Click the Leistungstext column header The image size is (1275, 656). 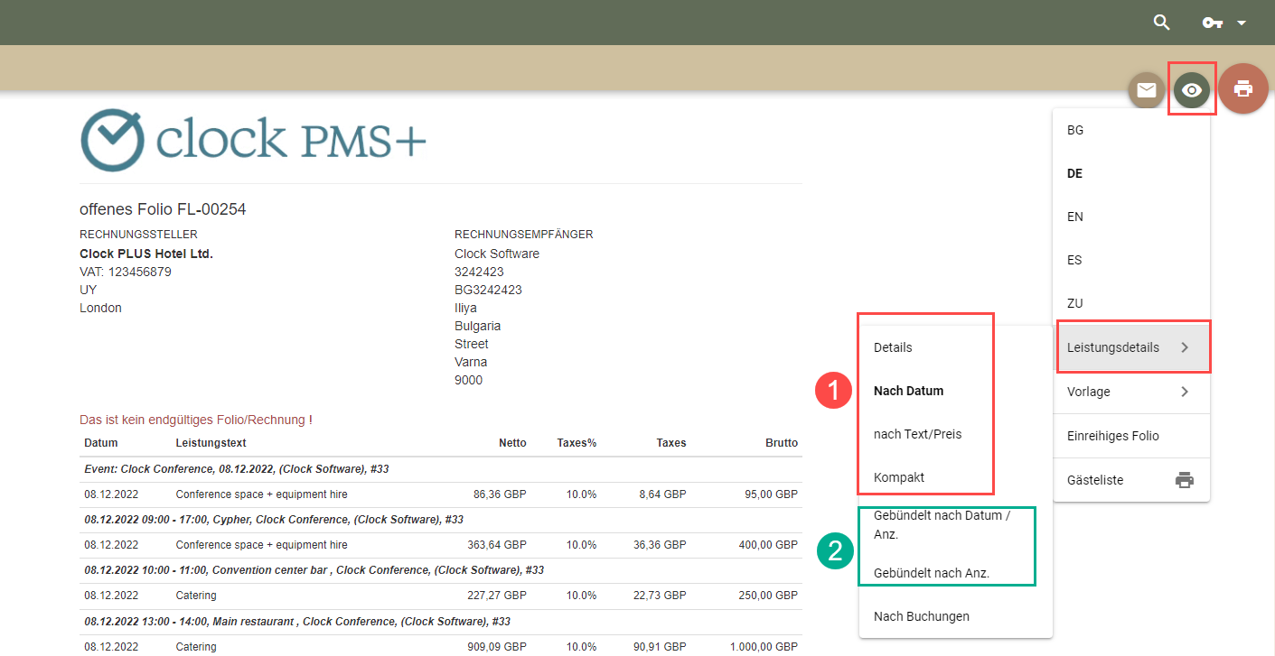(211, 443)
